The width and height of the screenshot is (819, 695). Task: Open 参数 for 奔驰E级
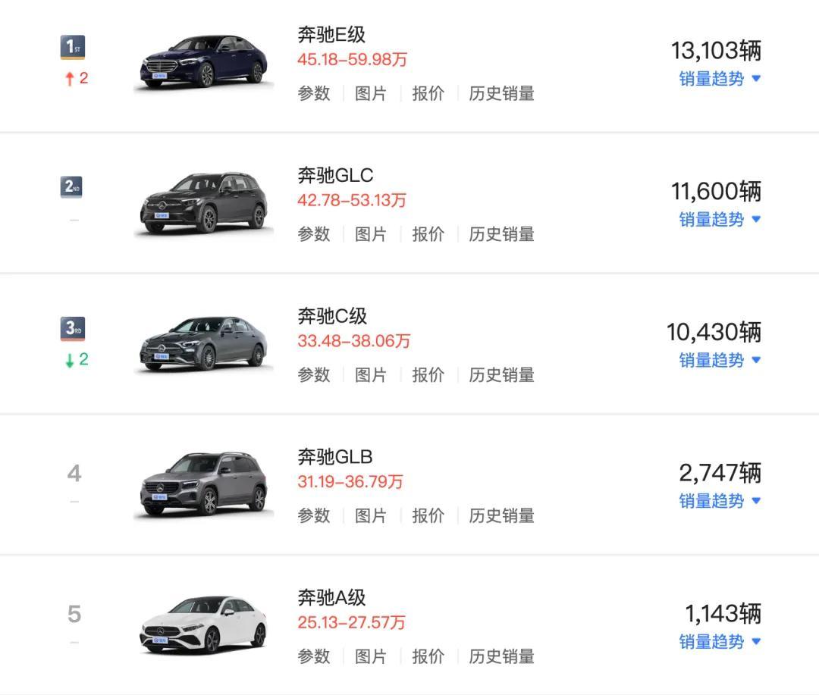(x=314, y=94)
